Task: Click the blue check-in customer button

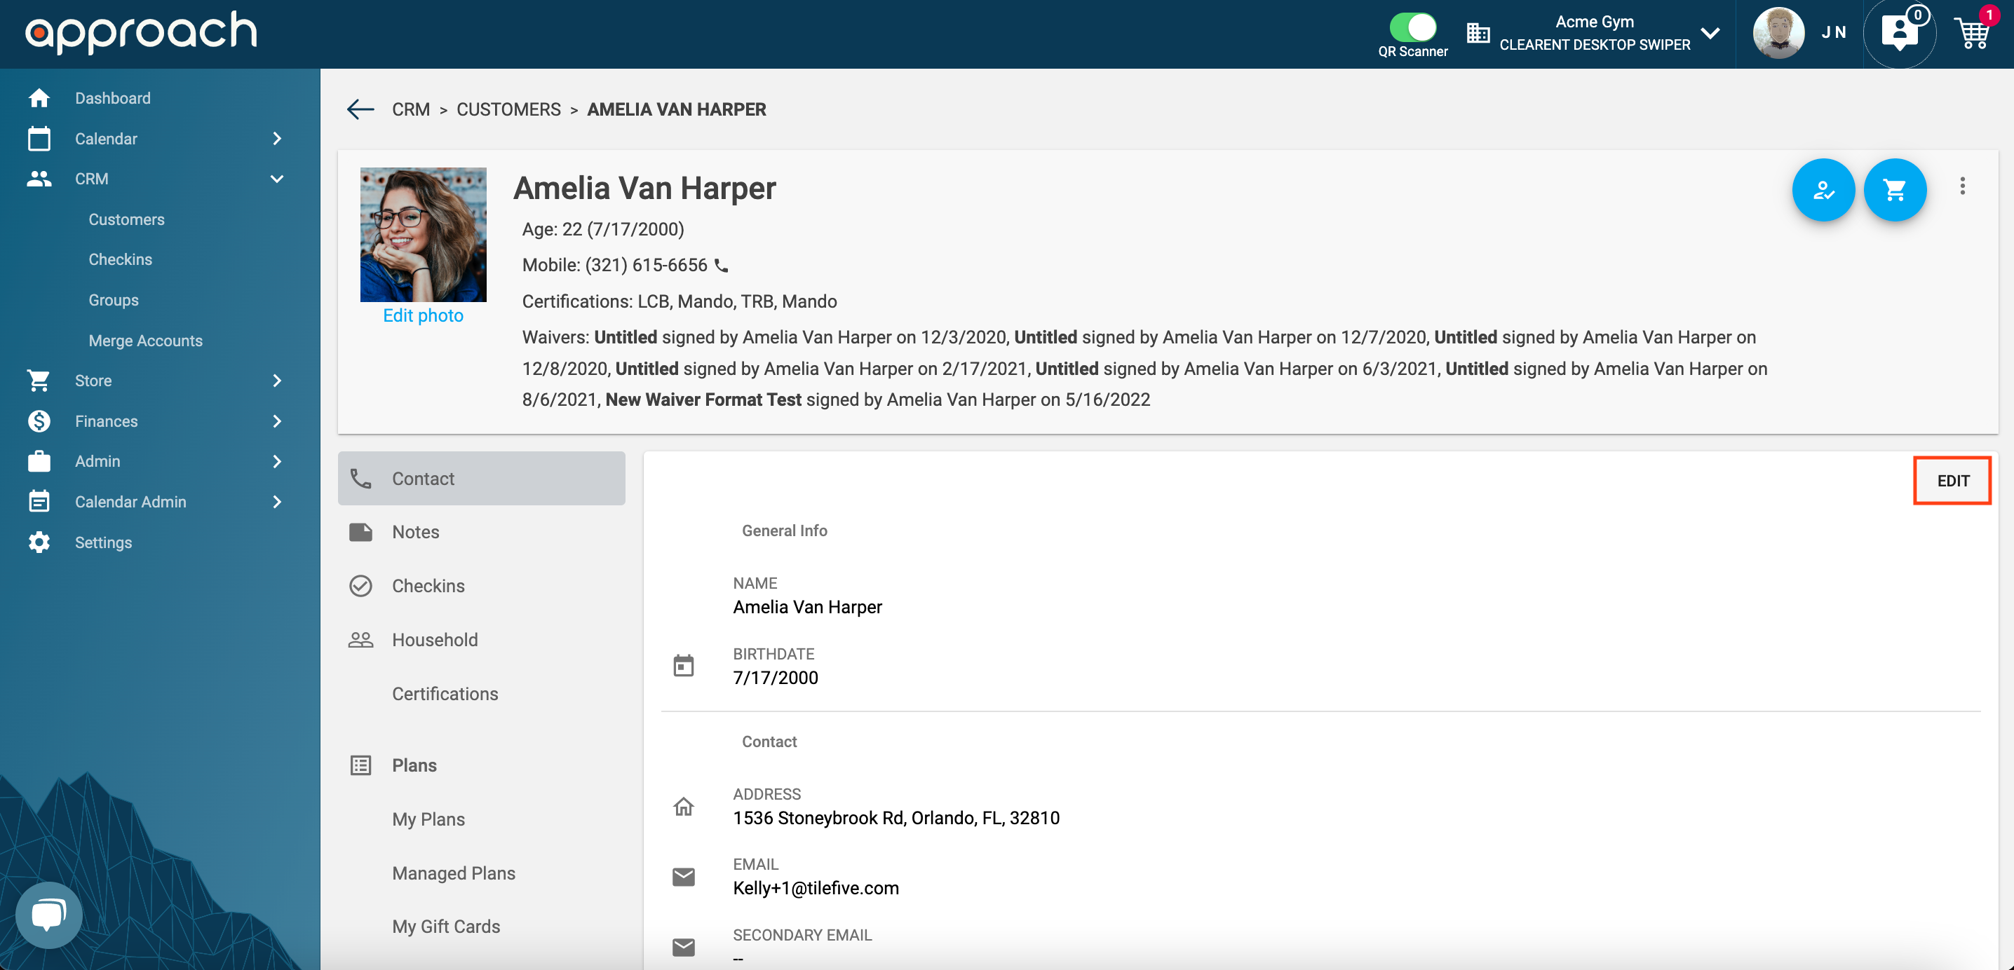Action: 1823,190
